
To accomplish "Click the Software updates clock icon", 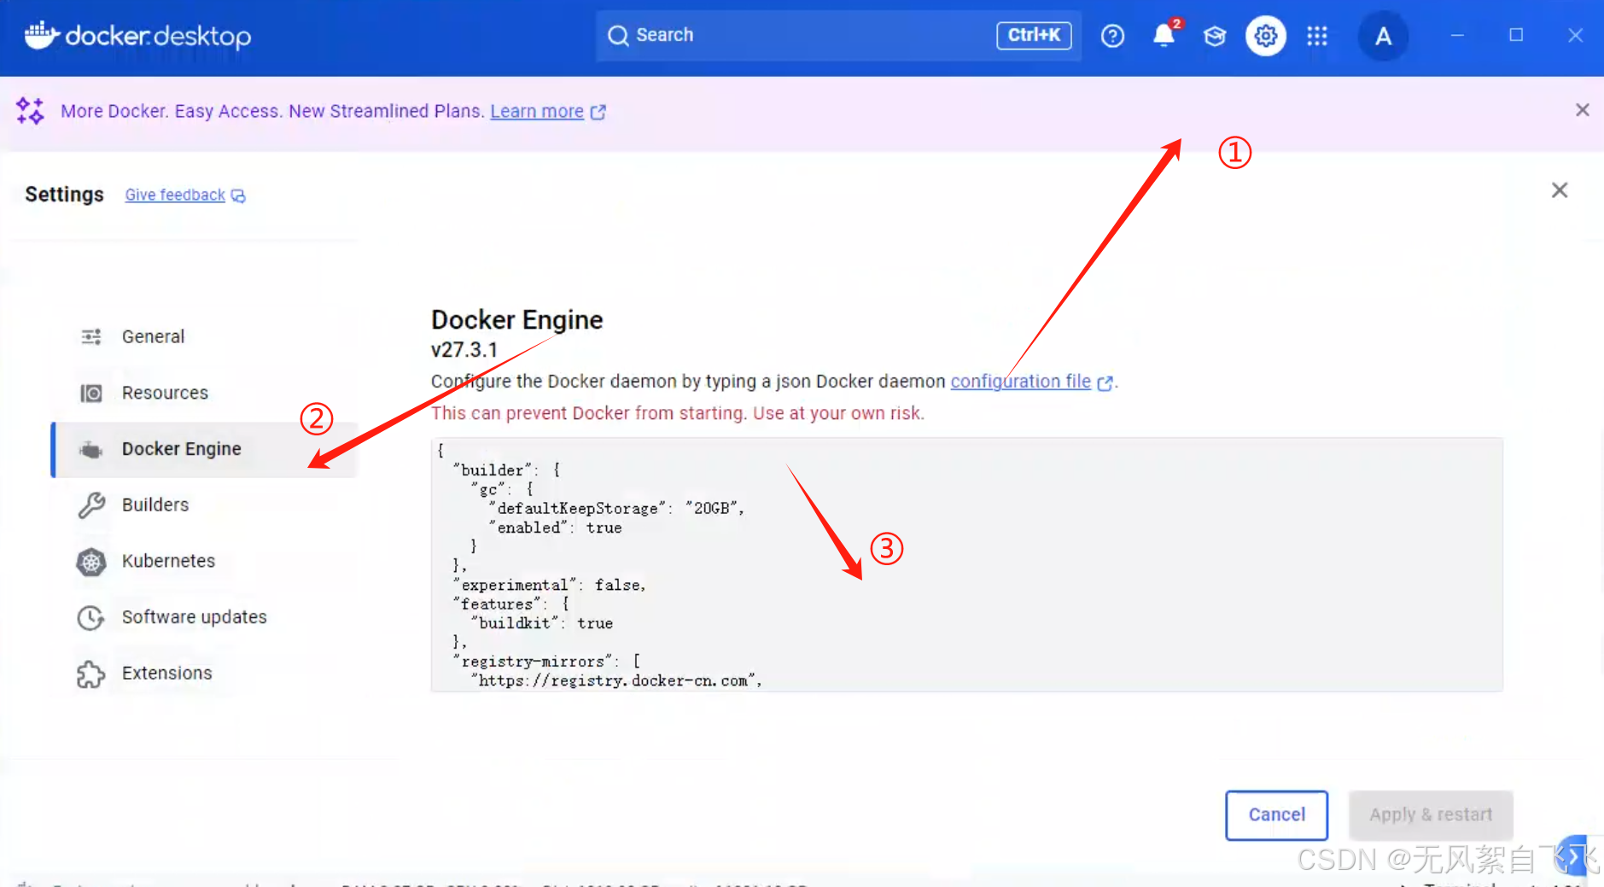I will [91, 618].
